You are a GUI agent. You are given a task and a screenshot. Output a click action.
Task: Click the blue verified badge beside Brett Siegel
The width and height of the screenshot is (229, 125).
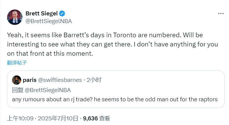[x=62, y=14]
